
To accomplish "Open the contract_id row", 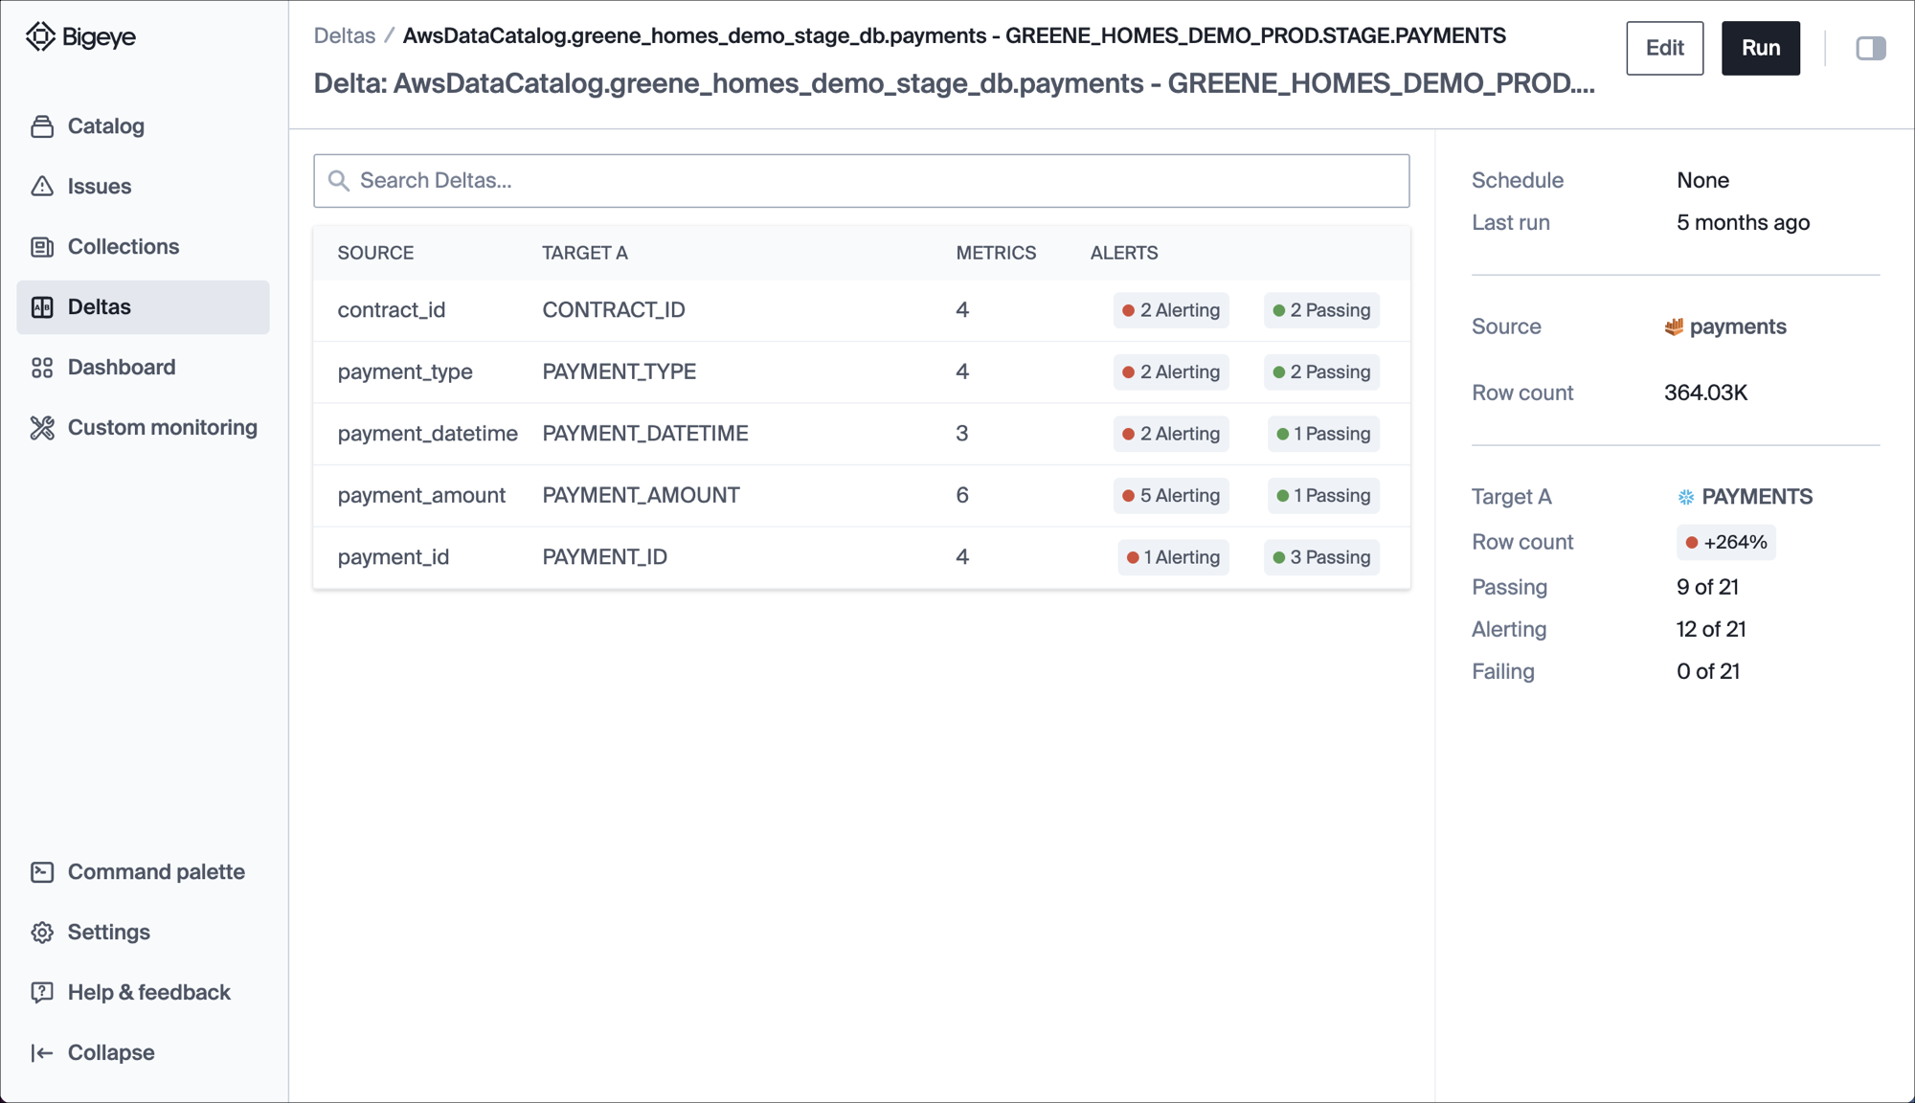I will coord(392,310).
